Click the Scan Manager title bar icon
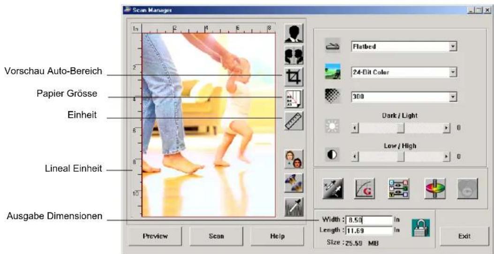Screen dimensions: 494x254 click(x=128, y=10)
